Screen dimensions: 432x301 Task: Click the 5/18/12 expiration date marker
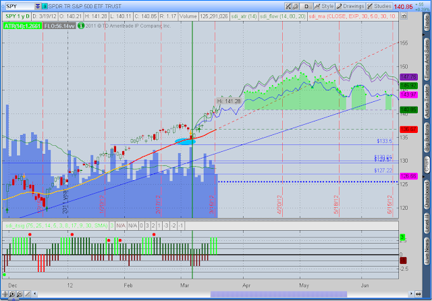[x=336, y=204]
